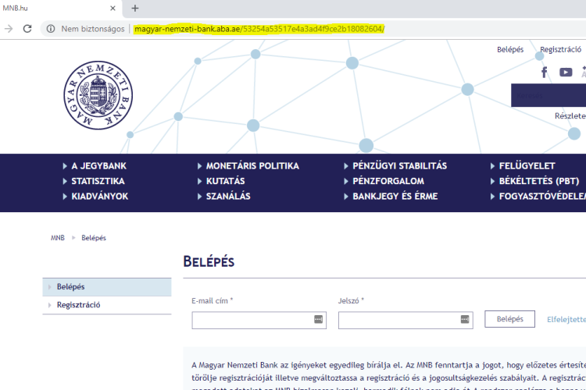
Task: Click the 'MNB' breadcrumb link
Action: [58, 238]
